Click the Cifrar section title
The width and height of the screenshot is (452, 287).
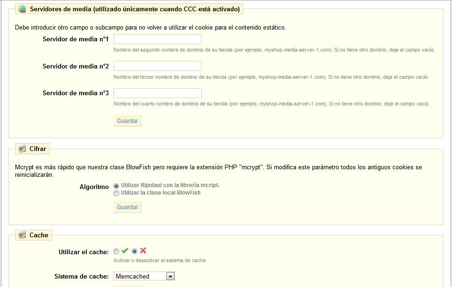pyautogui.click(x=38, y=149)
